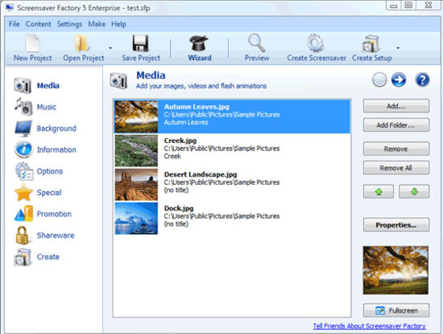The image size is (443, 334).
Task: Move selected item down with green arrow
Action: [414, 192]
